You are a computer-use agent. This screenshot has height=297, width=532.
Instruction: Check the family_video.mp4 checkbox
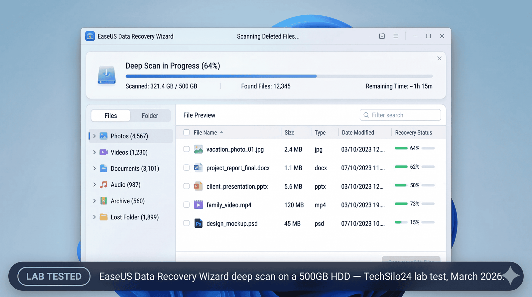coord(187,205)
